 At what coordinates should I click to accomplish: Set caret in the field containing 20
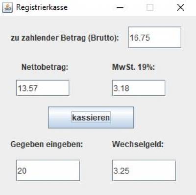[x=48, y=171]
